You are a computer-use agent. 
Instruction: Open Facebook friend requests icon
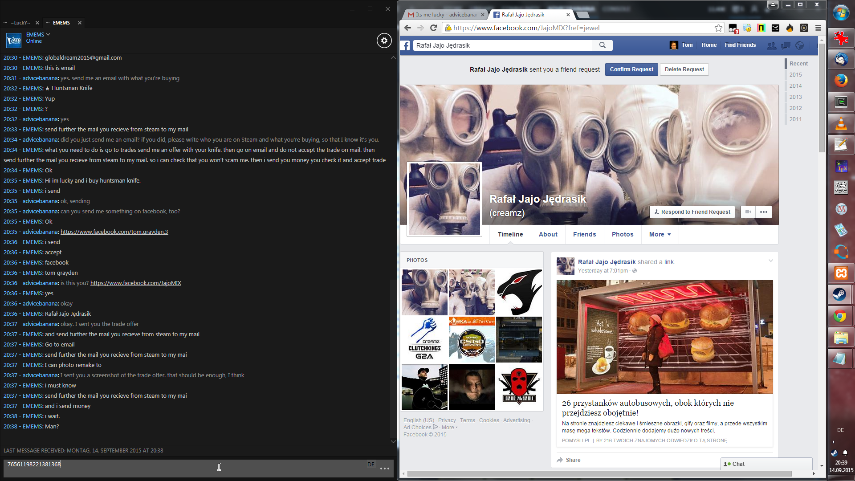click(771, 45)
